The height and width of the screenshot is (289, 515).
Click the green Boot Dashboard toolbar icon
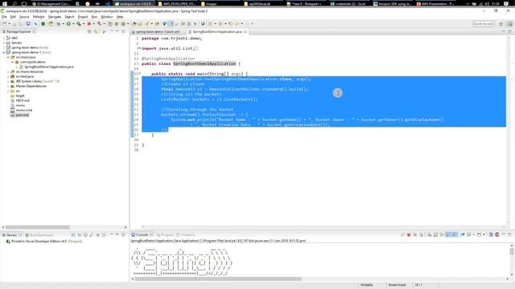tap(43, 23)
